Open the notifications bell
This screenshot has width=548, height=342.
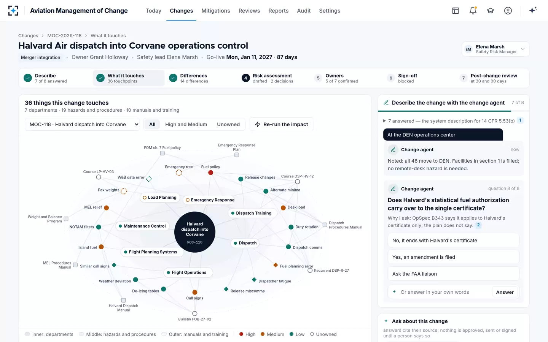(x=473, y=11)
